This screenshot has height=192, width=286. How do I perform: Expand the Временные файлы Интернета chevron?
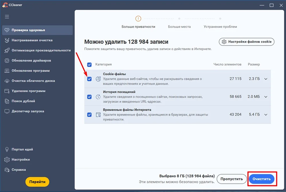coord(266,115)
